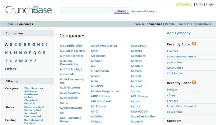Select letter A in the alphabet index
The width and height of the screenshot is (216, 125).
point(6,44)
